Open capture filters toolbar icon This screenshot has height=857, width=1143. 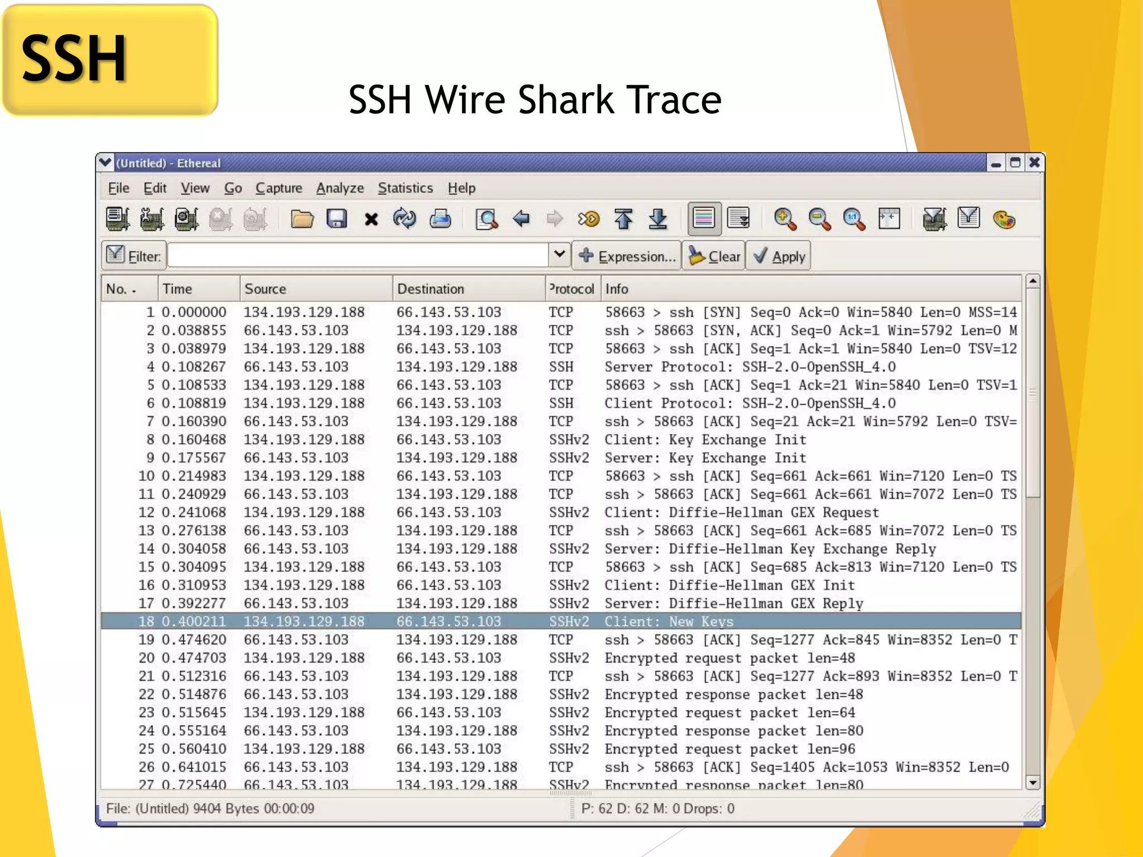934,219
